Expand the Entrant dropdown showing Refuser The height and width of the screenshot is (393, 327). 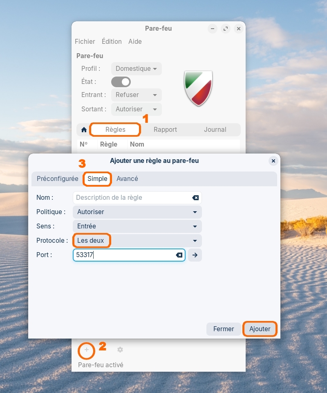(x=136, y=95)
